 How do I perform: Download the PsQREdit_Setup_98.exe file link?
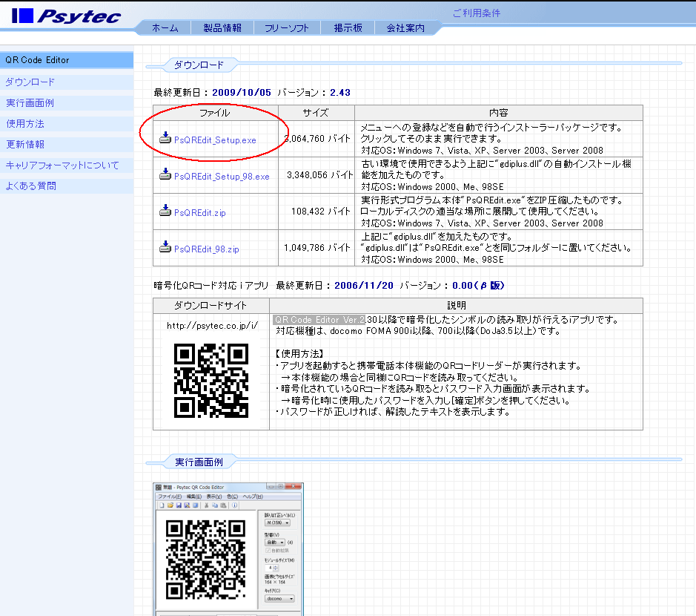coord(222,177)
